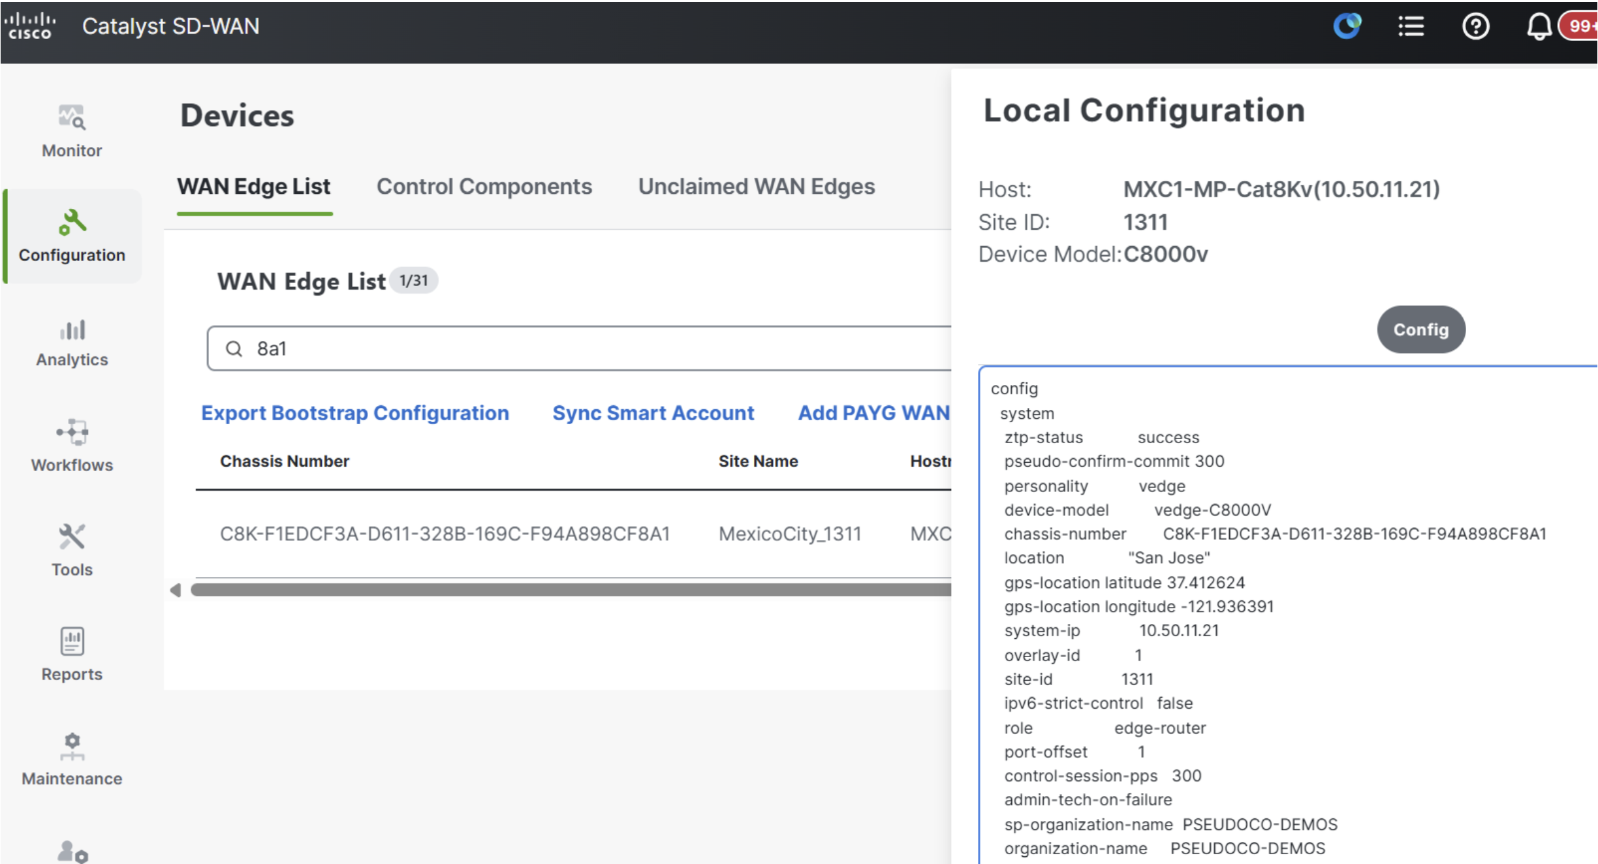Image resolution: width=1598 pixels, height=864 pixels.
Task: Click host value MXC1-MP-Cat8Kv(10.50.11.21)
Action: 1281,189
